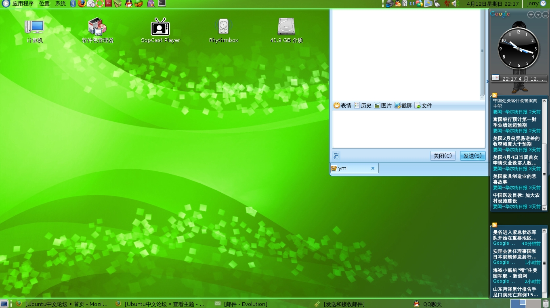Open the jerry user switcher
This screenshot has height=308, width=550.
537,4
